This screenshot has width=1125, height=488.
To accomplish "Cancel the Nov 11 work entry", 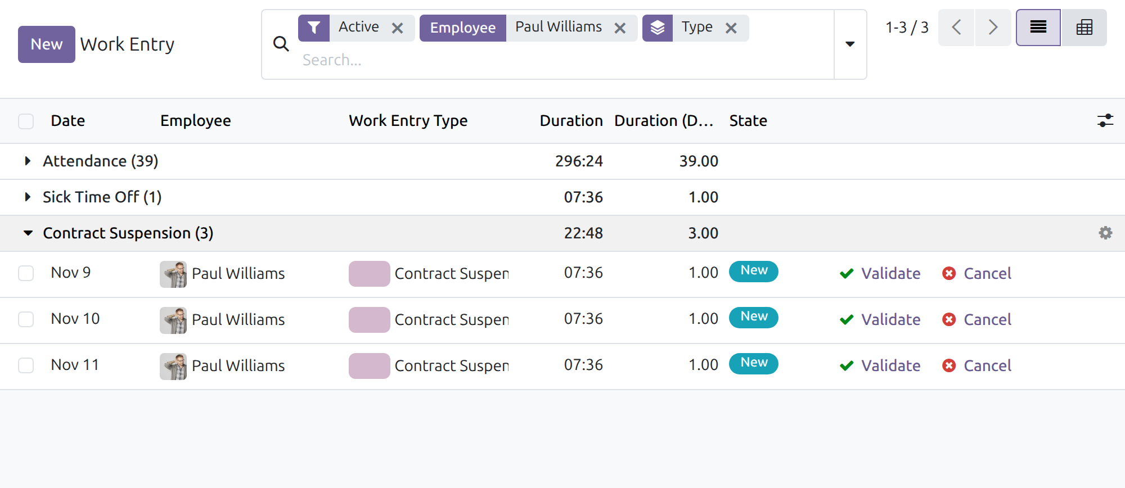I will point(976,366).
